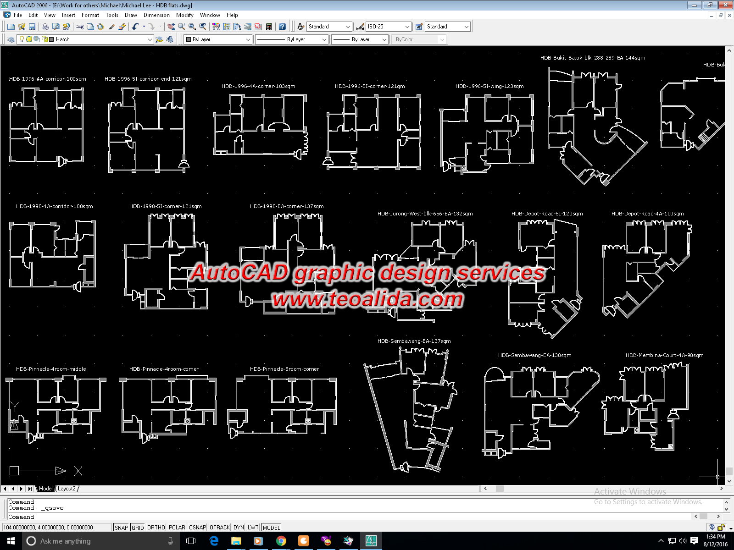The width and height of the screenshot is (734, 550).
Task: Open the Draw menu
Action: tap(131, 15)
